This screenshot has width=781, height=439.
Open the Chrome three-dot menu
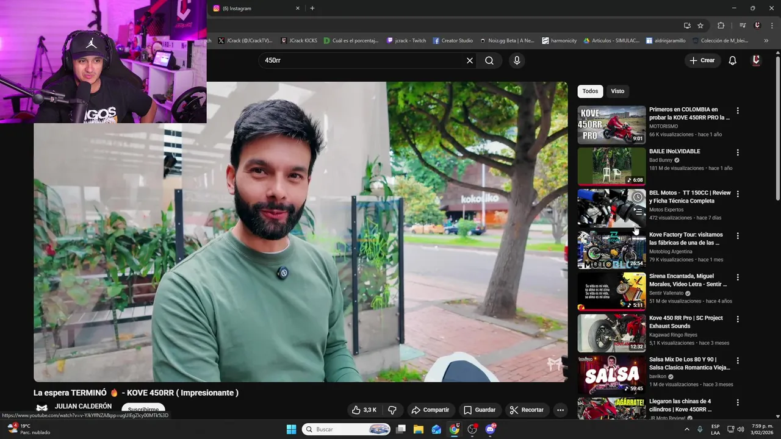pos(771,26)
